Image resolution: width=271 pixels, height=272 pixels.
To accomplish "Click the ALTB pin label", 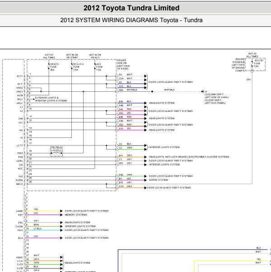I will point(20,95).
